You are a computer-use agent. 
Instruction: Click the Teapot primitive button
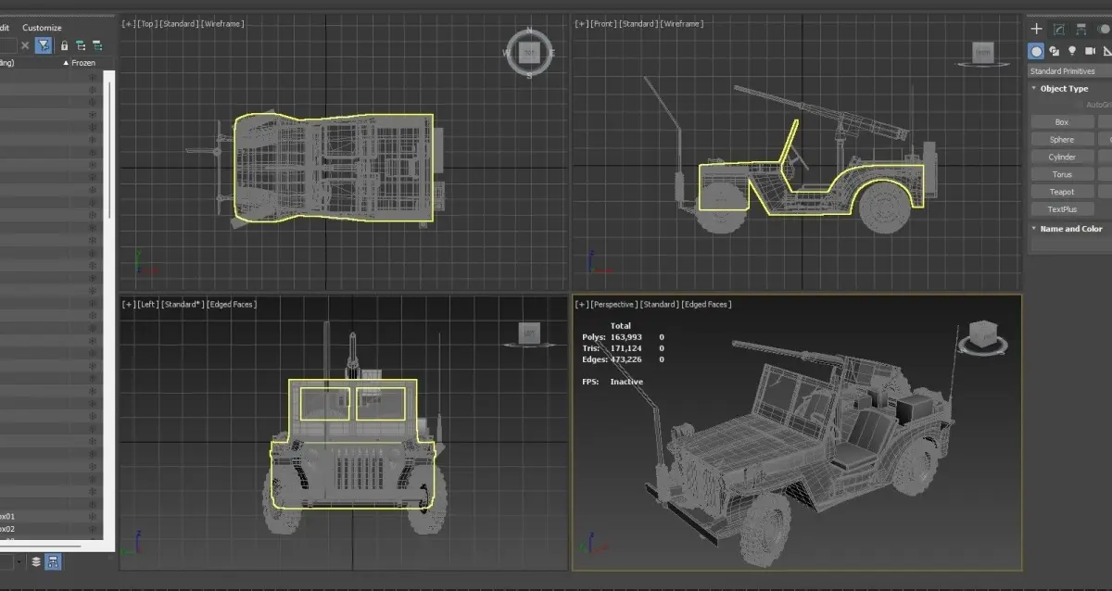pyautogui.click(x=1062, y=192)
